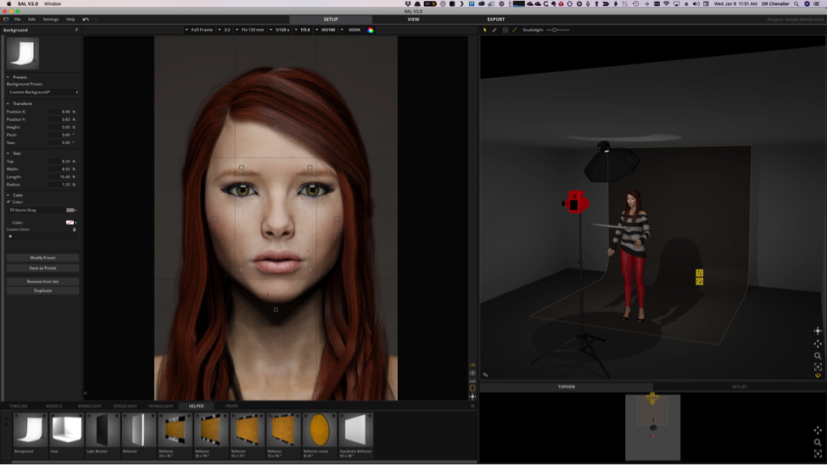The image size is (827, 465).
Task: Adjust the Studiolight brightness slider
Action: pyautogui.click(x=555, y=30)
